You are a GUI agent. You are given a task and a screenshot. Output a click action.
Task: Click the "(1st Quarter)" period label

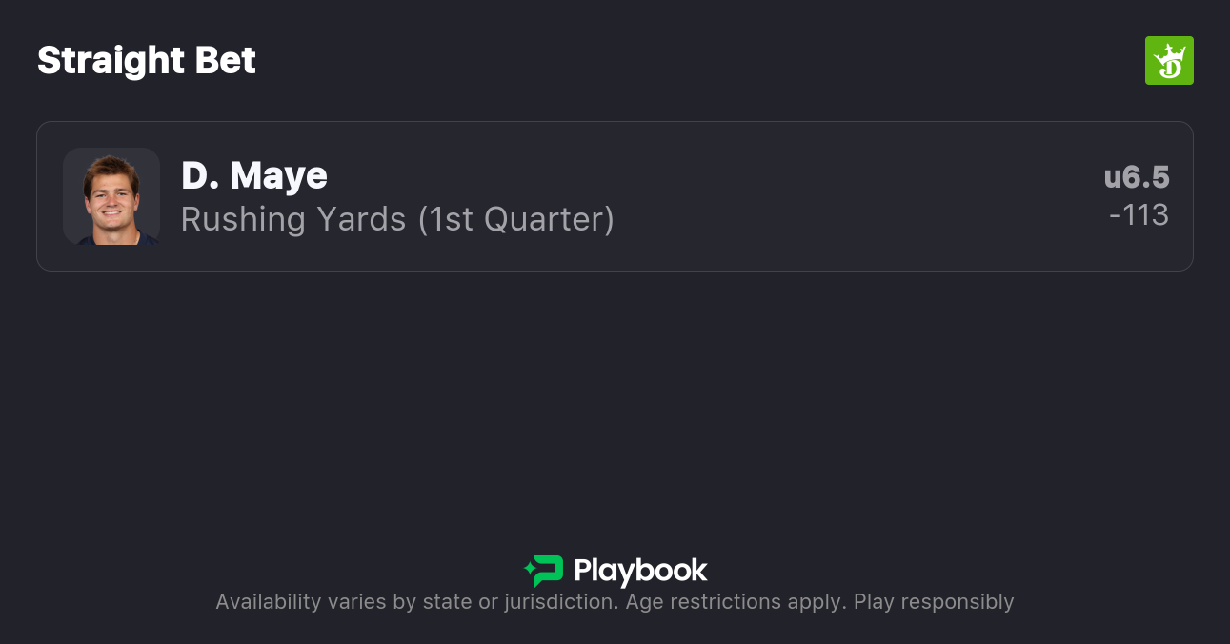515,219
